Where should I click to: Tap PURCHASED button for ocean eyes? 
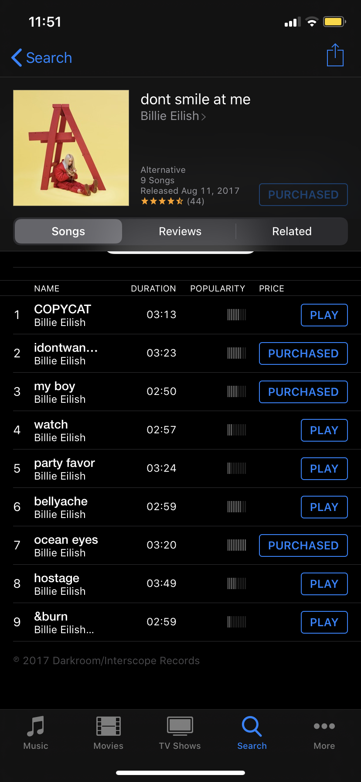[303, 545]
